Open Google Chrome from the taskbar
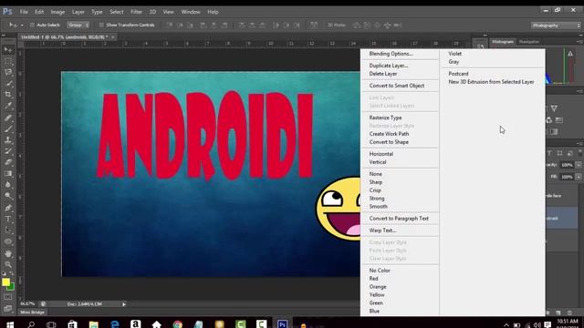This screenshot has width=584, height=328. pyautogui.click(x=178, y=324)
